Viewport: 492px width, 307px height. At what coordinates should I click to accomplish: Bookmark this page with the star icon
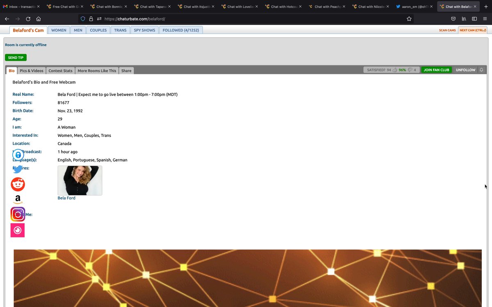(409, 19)
